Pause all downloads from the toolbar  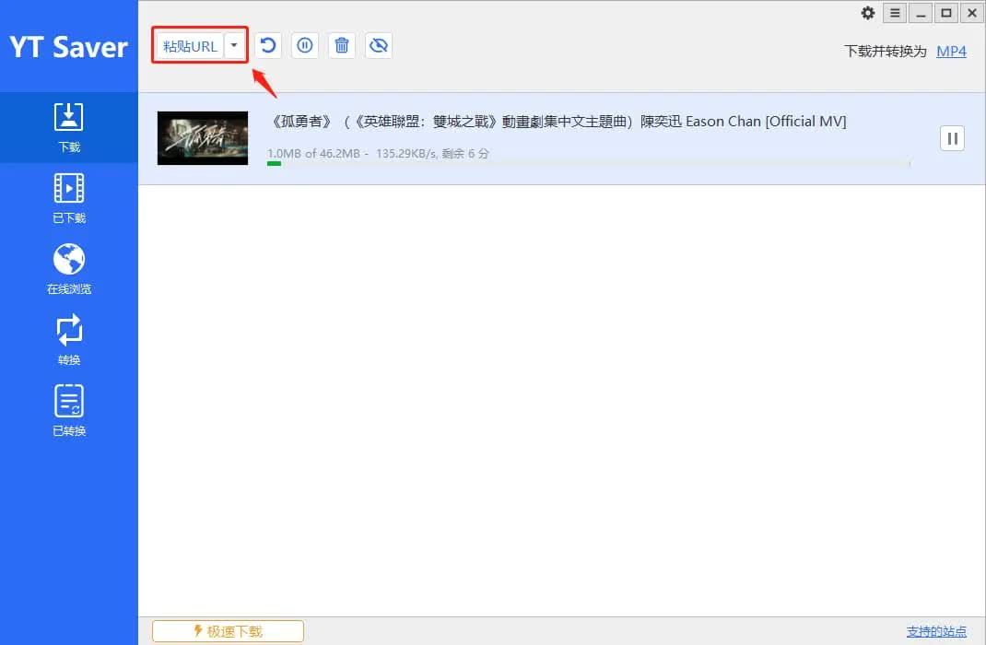(x=305, y=45)
